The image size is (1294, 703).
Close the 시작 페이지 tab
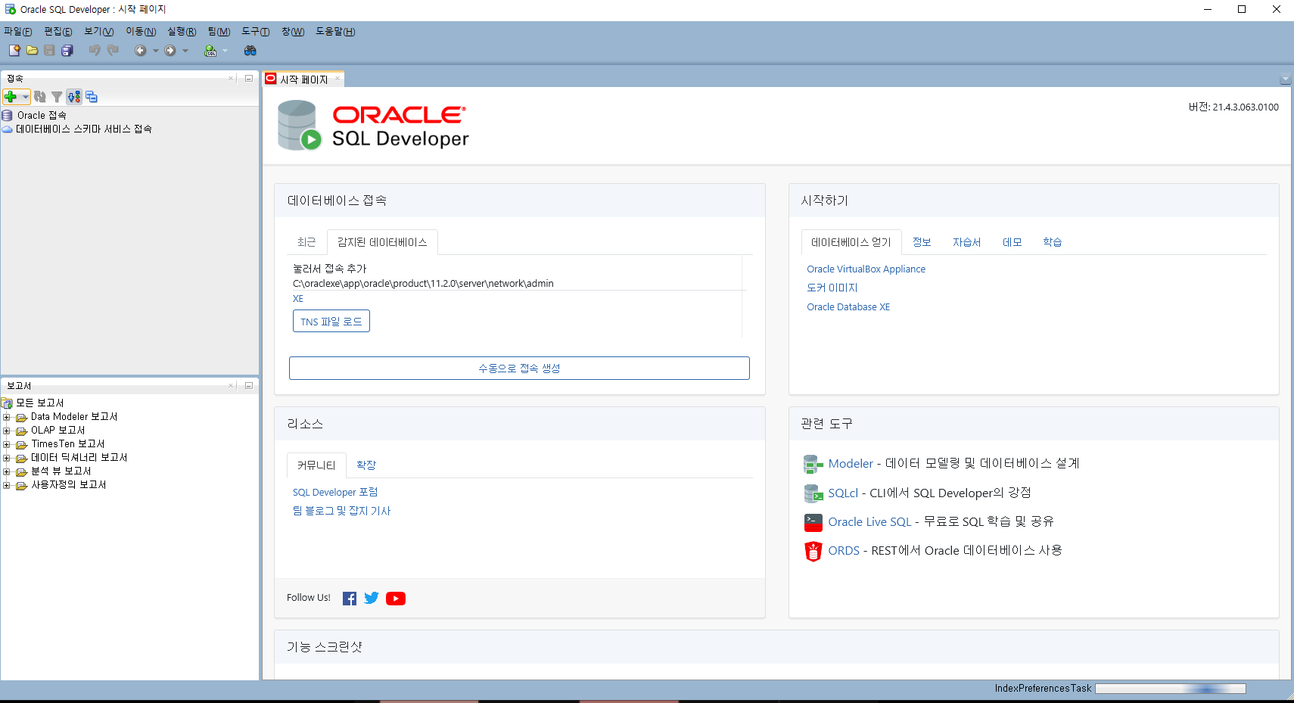[x=337, y=78]
